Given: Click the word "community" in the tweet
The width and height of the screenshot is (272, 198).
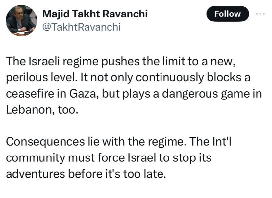Looking at the screenshot, I should [37, 157].
